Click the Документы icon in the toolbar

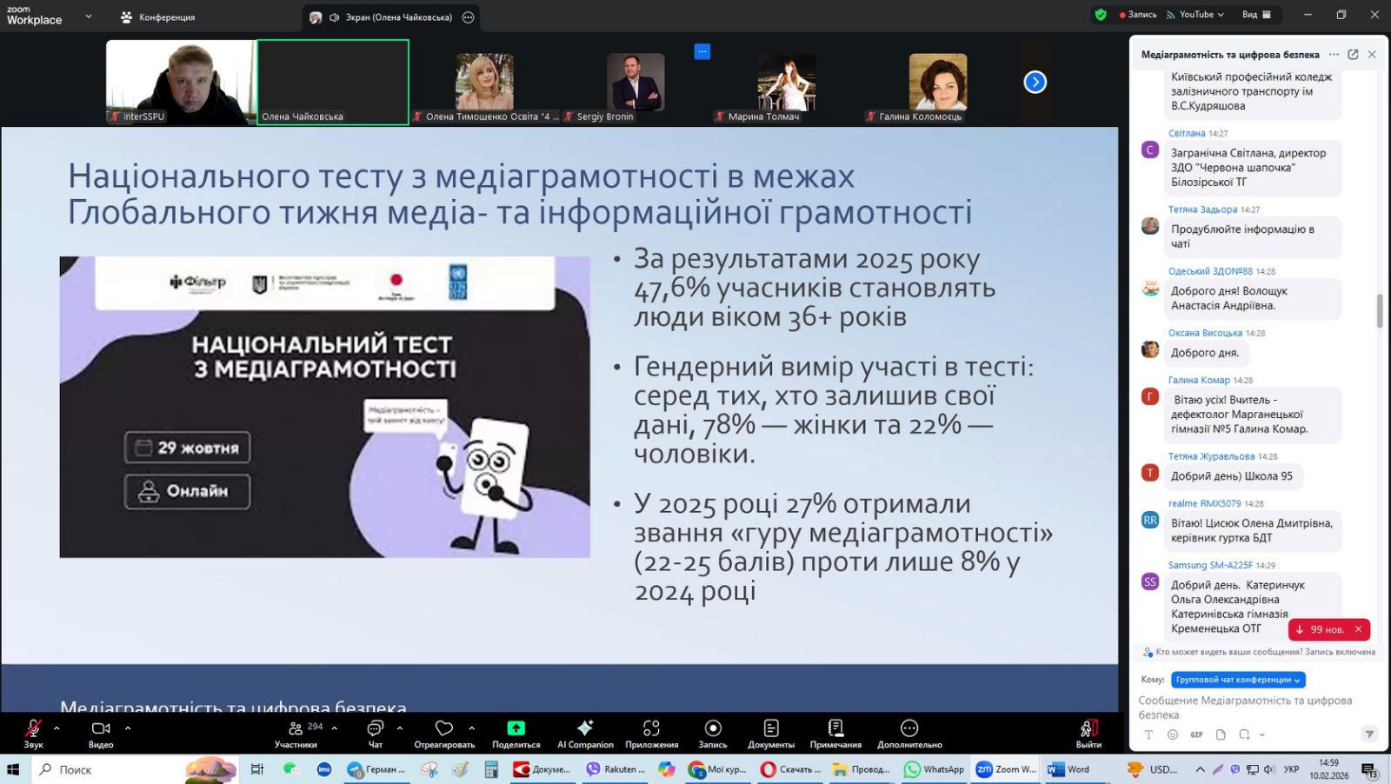771,728
